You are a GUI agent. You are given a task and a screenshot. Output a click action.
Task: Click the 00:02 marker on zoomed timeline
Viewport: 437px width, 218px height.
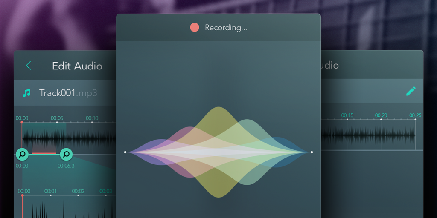pyautogui.click(x=78, y=191)
